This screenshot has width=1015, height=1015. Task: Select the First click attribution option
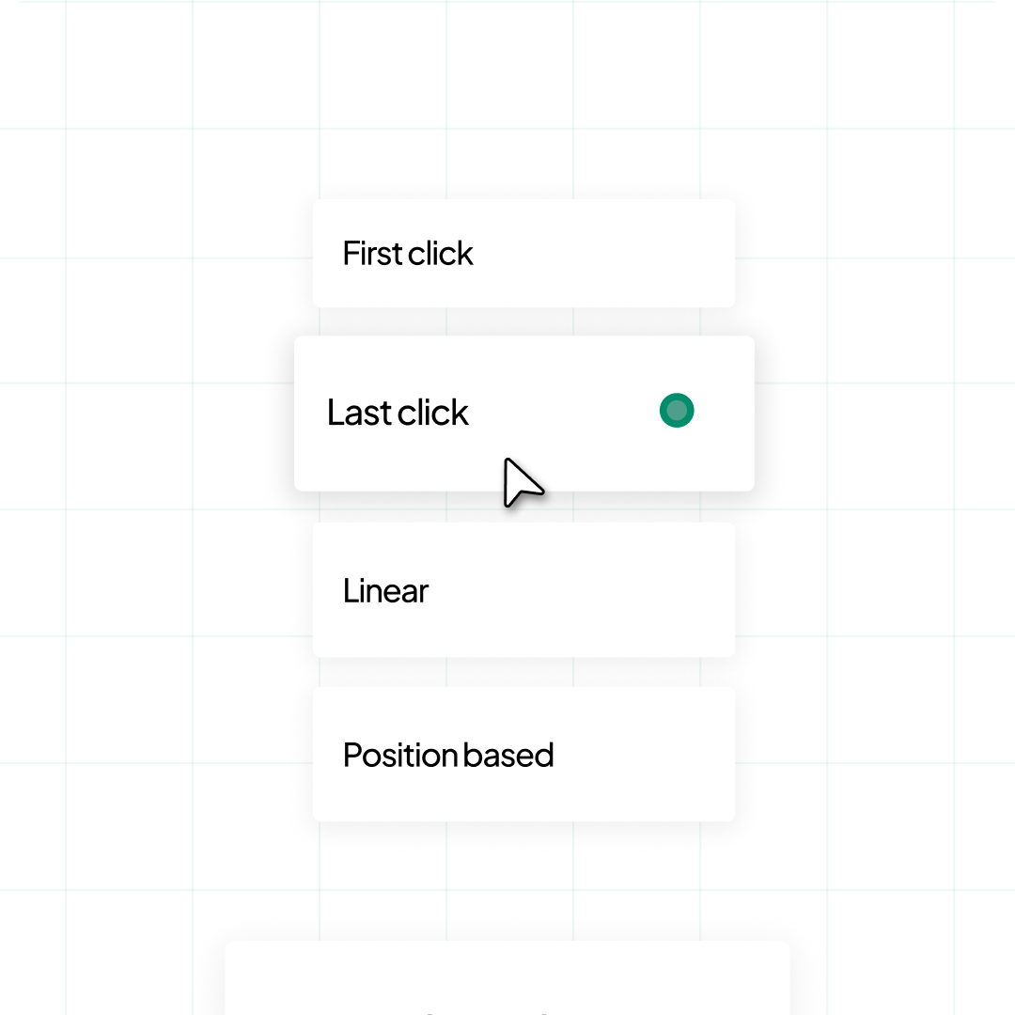[523, 253]
